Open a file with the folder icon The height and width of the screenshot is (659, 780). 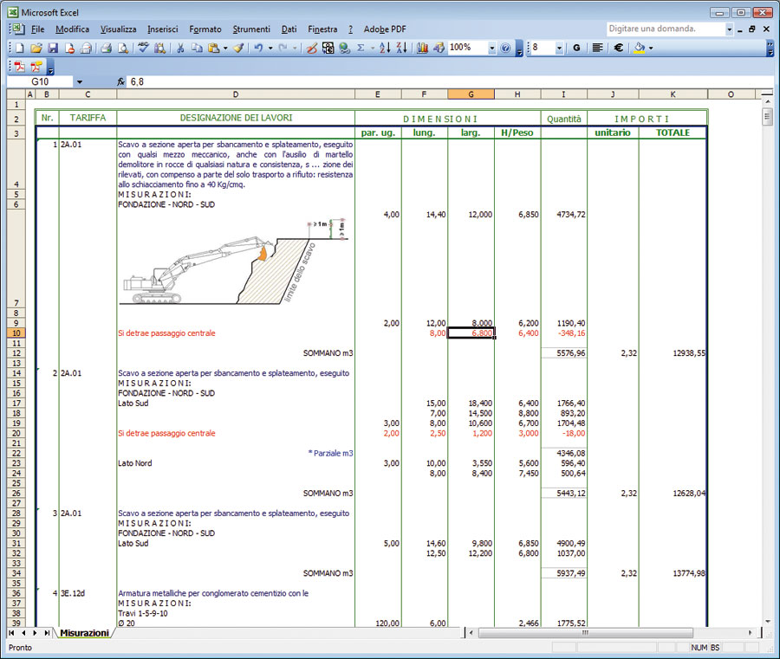[x=36, y=48]
